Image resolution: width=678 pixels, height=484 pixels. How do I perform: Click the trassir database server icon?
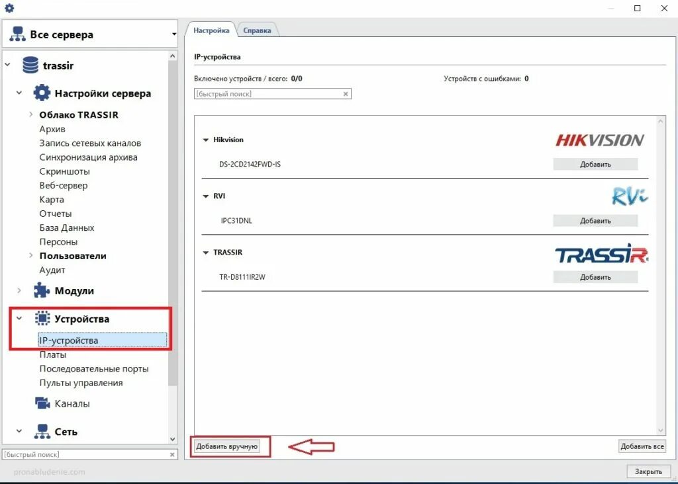[x=30, y=65]
